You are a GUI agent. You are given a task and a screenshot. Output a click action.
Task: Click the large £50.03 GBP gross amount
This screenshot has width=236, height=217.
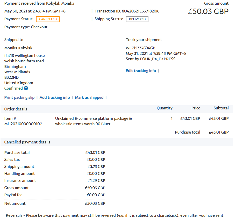click(208, 12)
